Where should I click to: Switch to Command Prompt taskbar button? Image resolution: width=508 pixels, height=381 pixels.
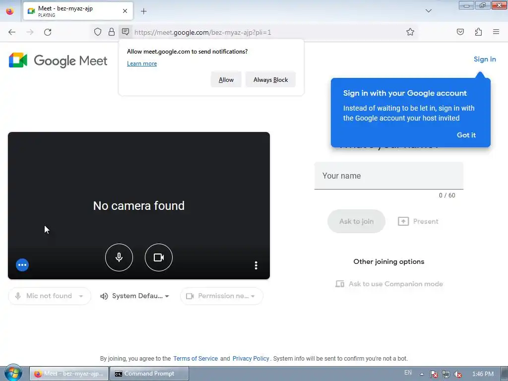(x=149, y=374)
